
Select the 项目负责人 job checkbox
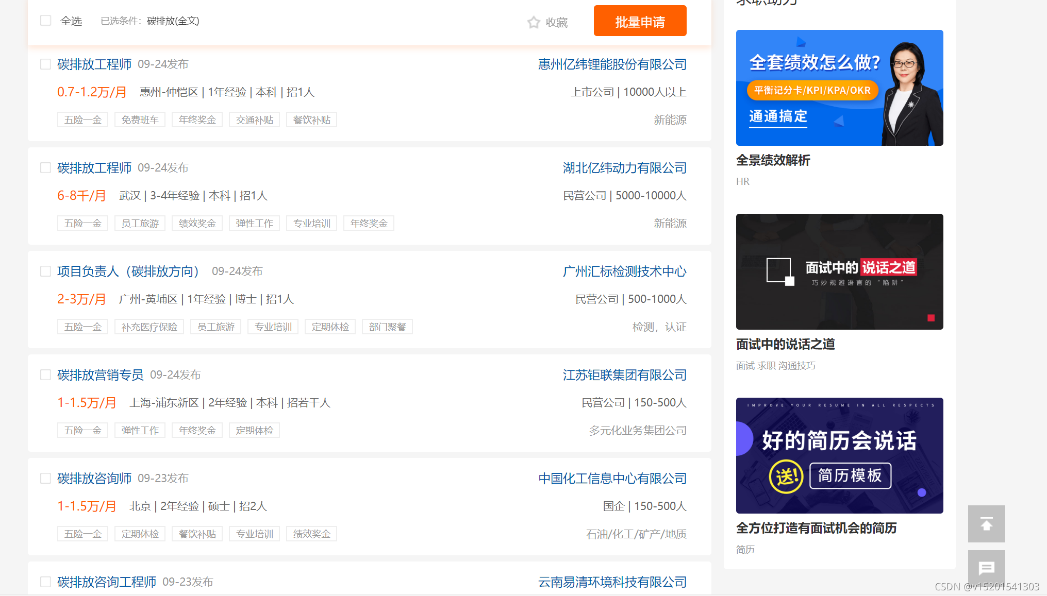(x=46, y=271)
